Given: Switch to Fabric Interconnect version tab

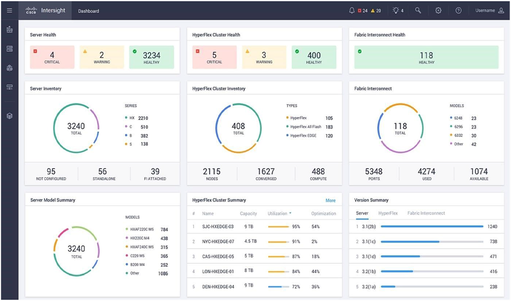Looking at the screenshot, I should pos(426,213).
